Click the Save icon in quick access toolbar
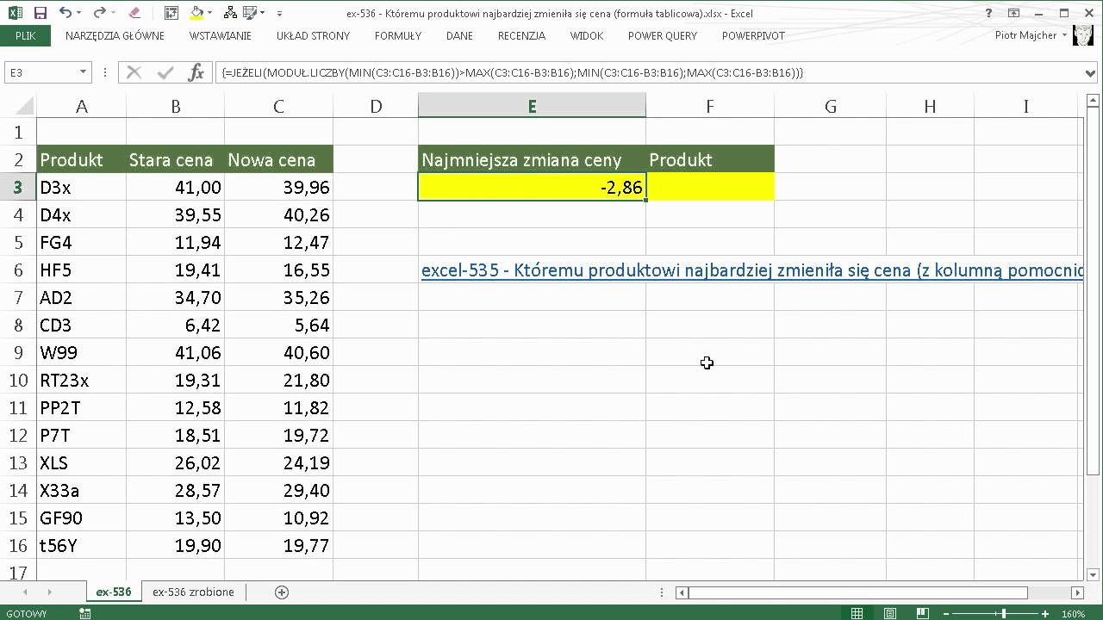This screenshot has width=1103, height=620. click(40, 13)
